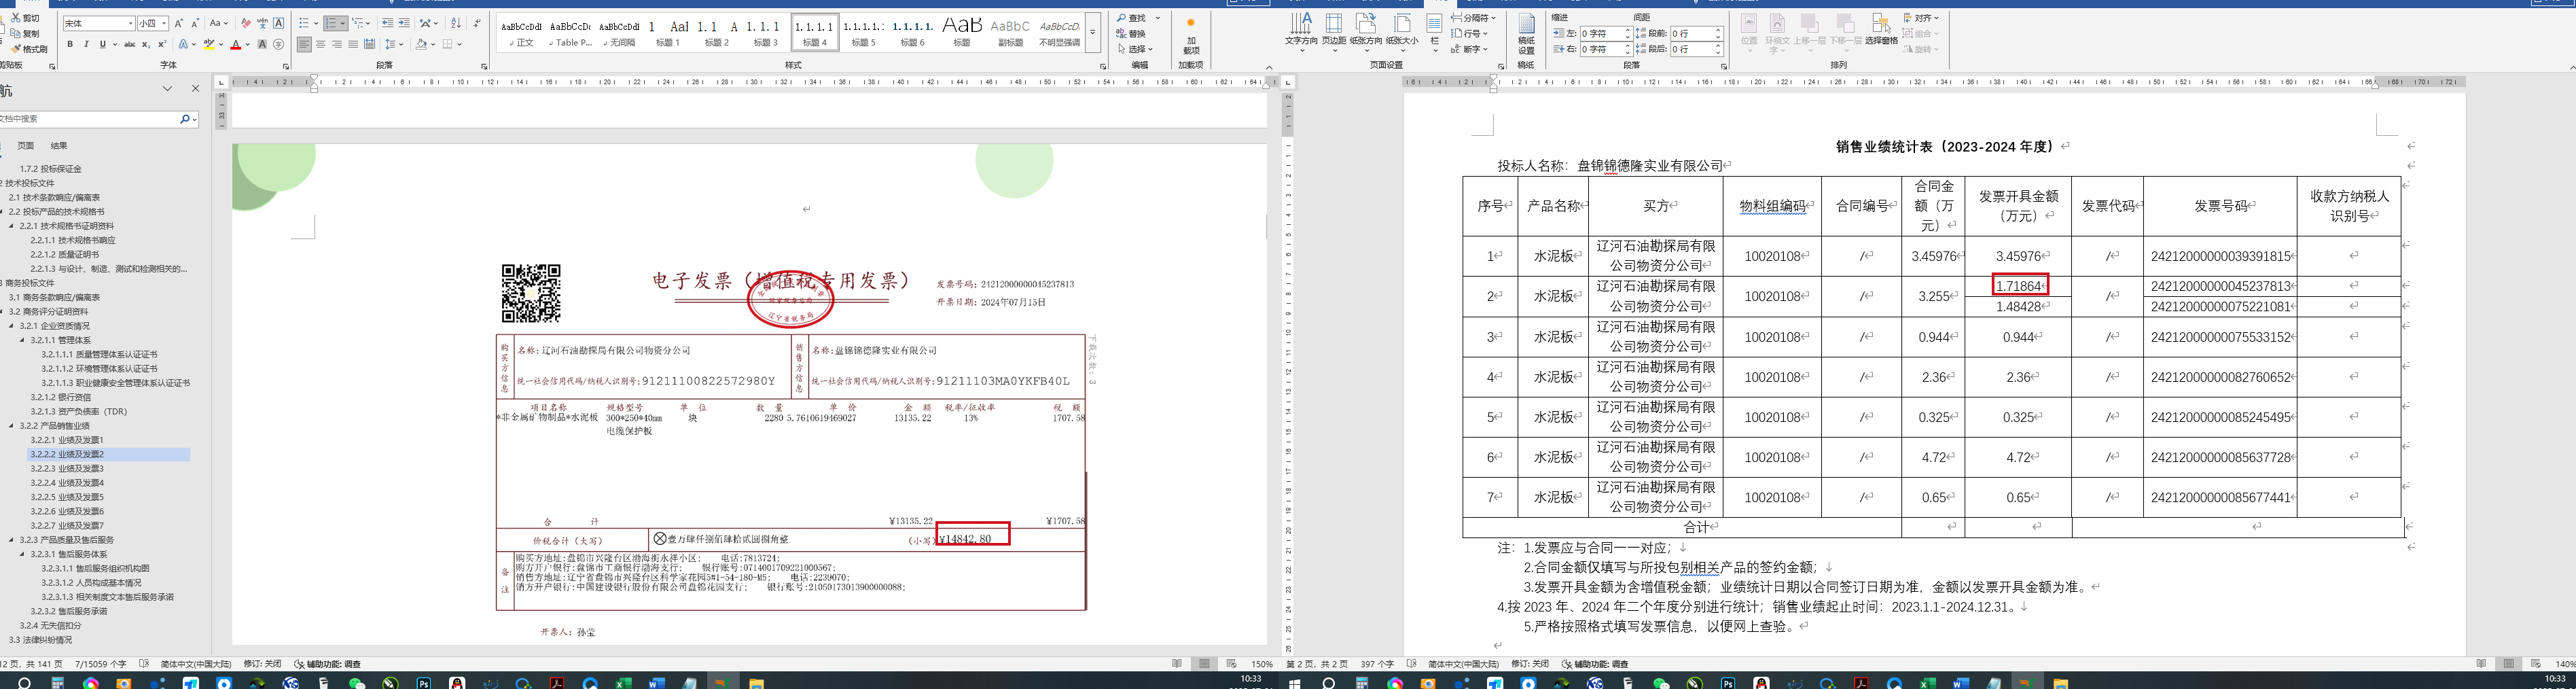The width and height of the screenshot is (2576, 689).
Task: Open Breaks (分隔符) dropdown
Action: pyautogui.click(x=1473, y=18)
